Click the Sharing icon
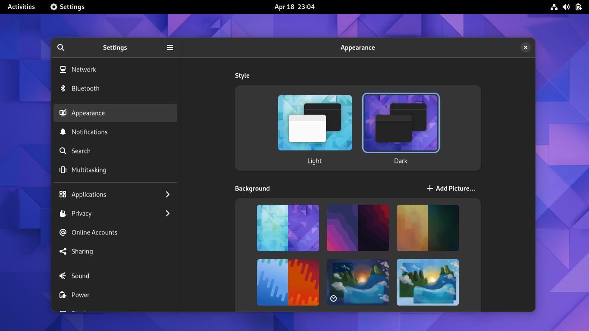Screen dimensions: 589x331 (x=63, y=251)
